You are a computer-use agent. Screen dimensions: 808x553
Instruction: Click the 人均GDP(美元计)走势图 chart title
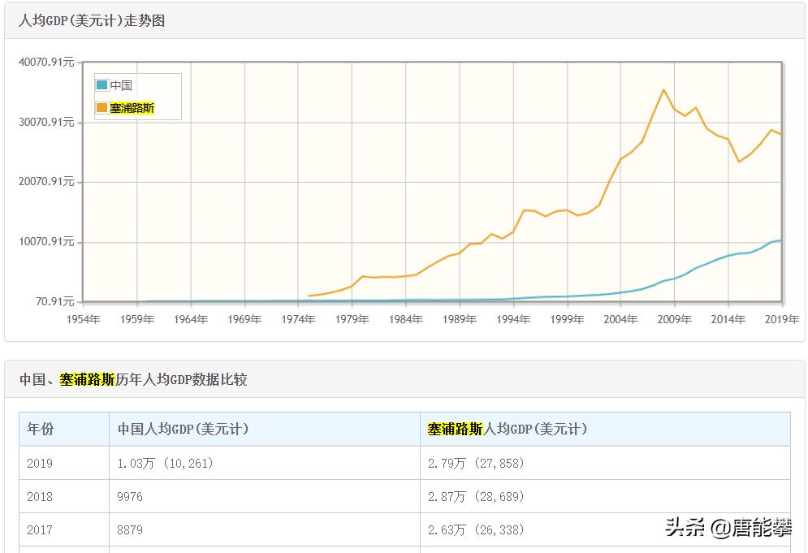tap(92, 21)
